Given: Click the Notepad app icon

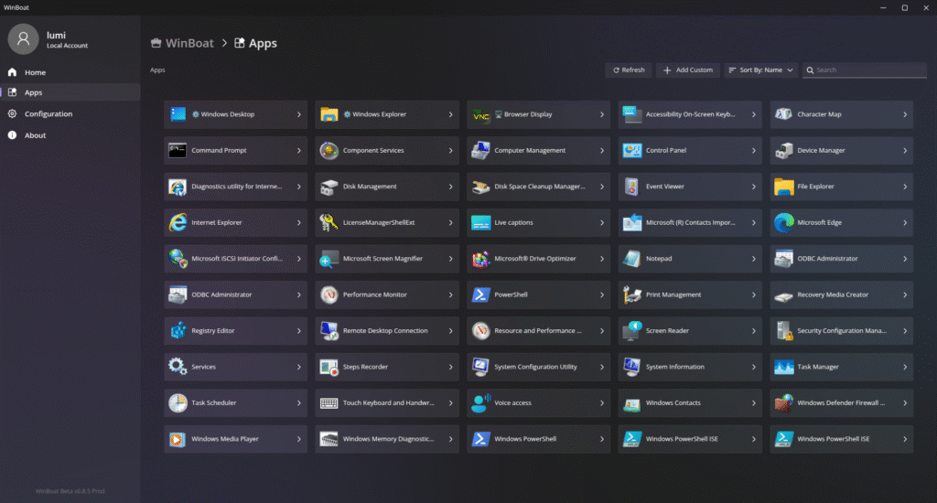Looking at the screenshot, I should tap(632, 259).
